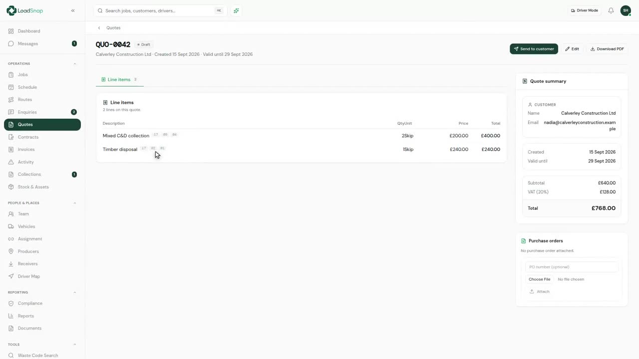The image size is (639, 359).
Task: Send the quote to customer
Action: (x=534, y=49)
